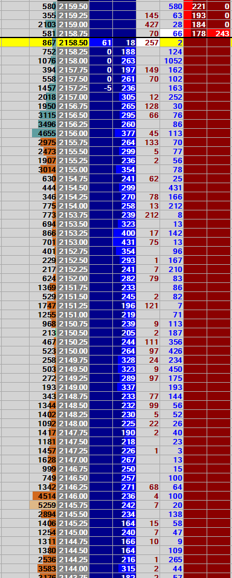Click bid size 190 at price 2147.75
This screenshot has height=578, width=232.
124,433
